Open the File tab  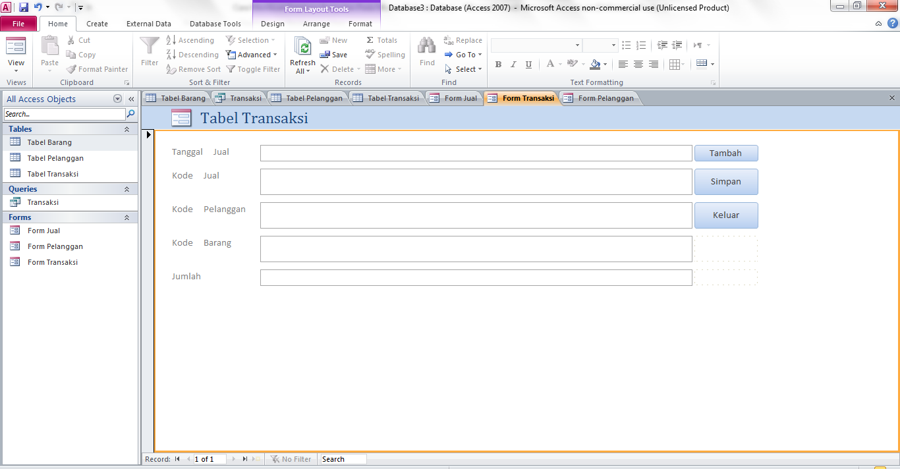pos(18,24)
